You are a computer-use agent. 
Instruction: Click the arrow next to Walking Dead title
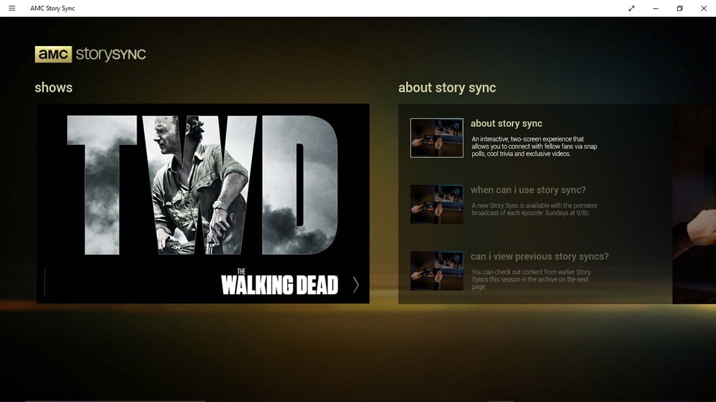click(355, 285)
